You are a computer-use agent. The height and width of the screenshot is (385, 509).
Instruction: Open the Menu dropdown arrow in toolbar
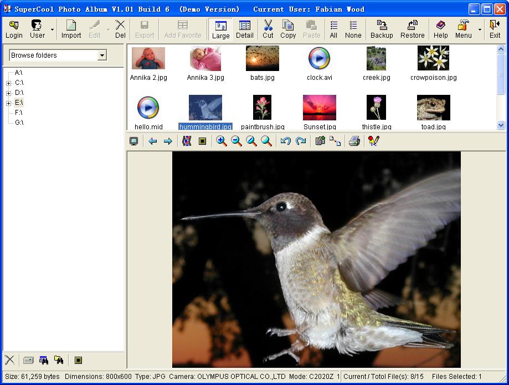[x=480, y=29]
